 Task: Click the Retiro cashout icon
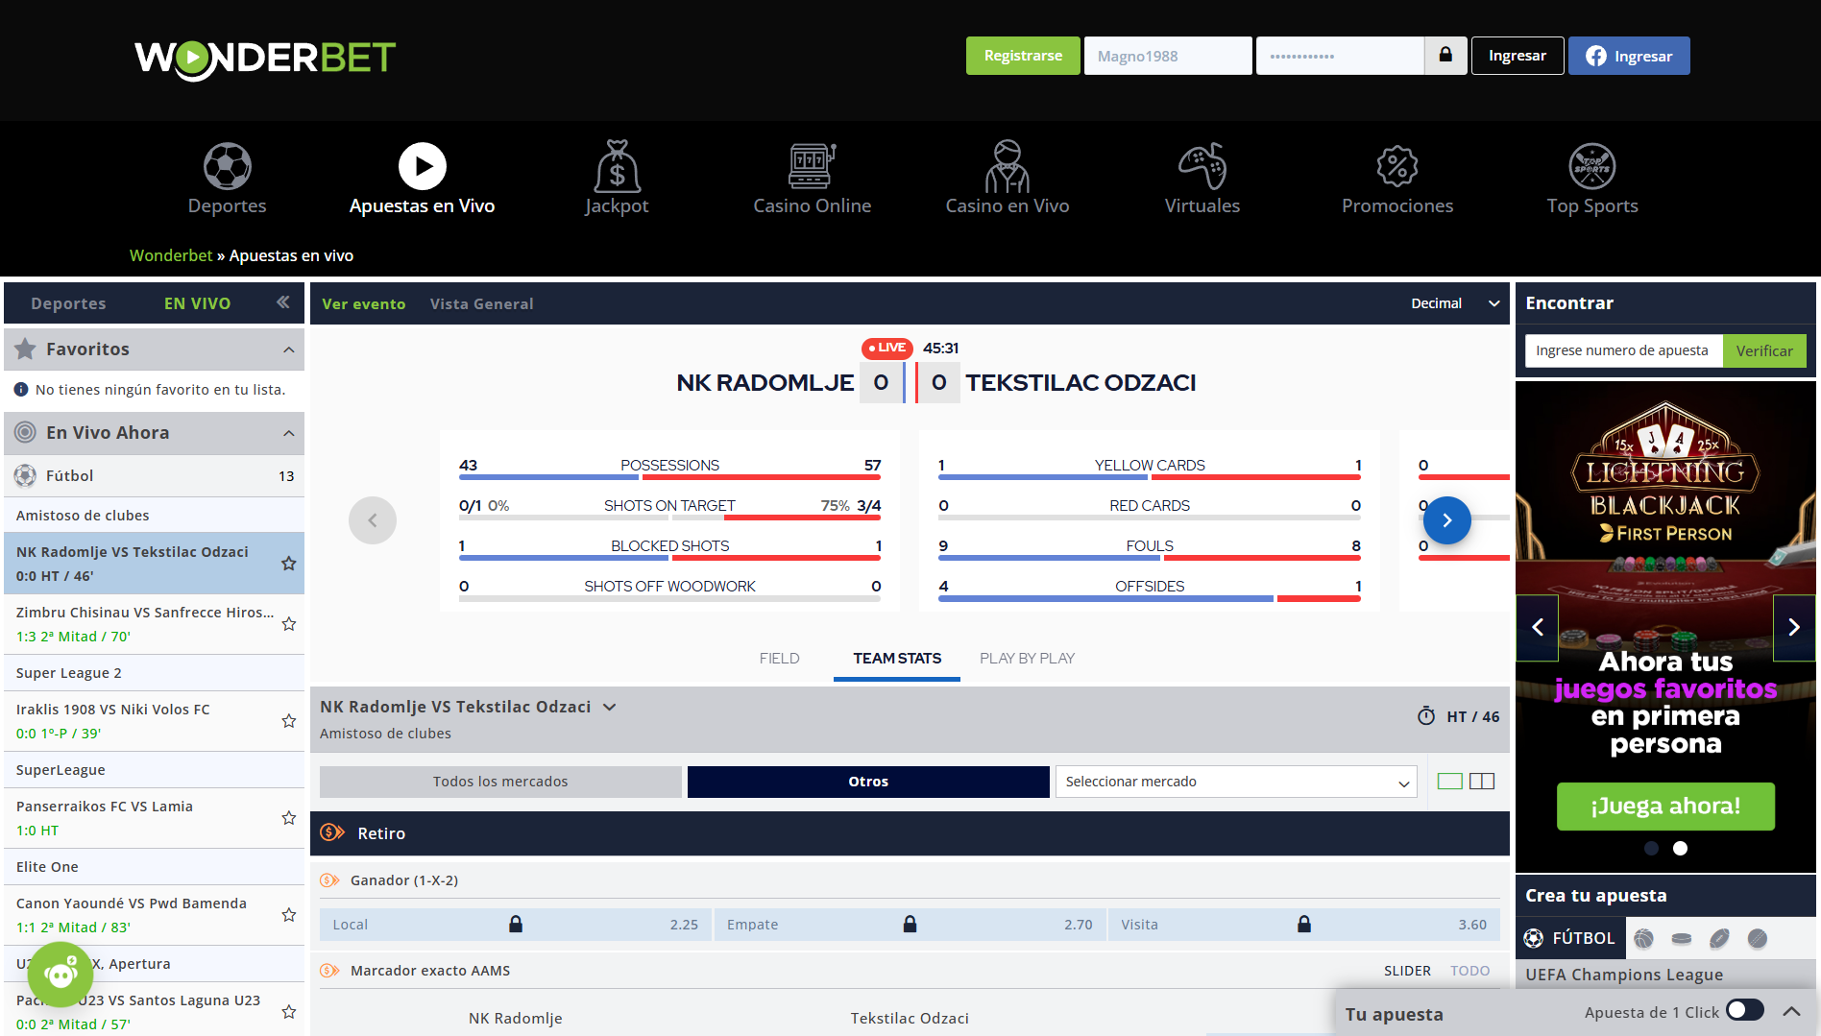point(332,832)
